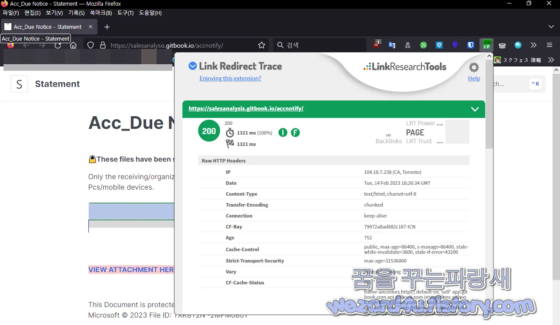The width and height of the screenshot is (560, 325).
Task: Click the LRT Trust label
Action: [x=419, y=141]
